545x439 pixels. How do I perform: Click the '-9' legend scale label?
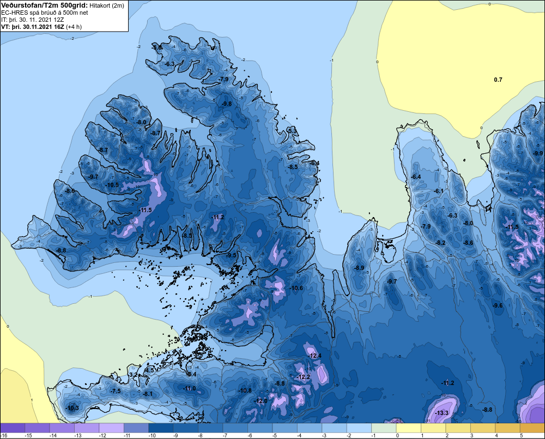[x=176, y=436]
